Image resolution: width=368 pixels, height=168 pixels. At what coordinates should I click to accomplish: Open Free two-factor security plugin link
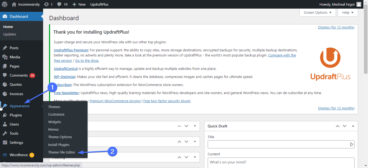(x=167, y=101)
